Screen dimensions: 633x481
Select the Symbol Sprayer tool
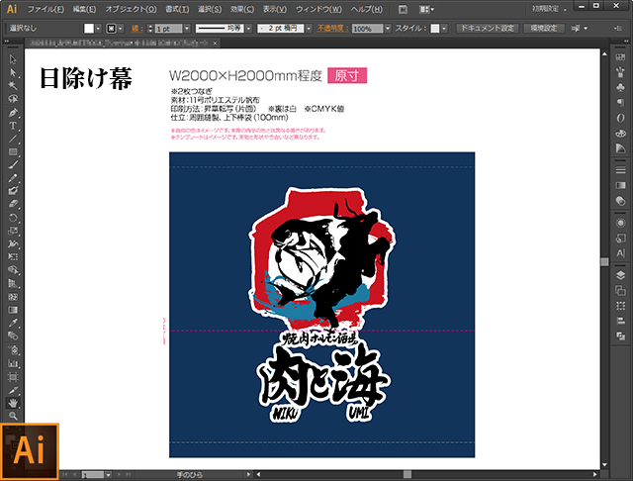tap(13, 349)
